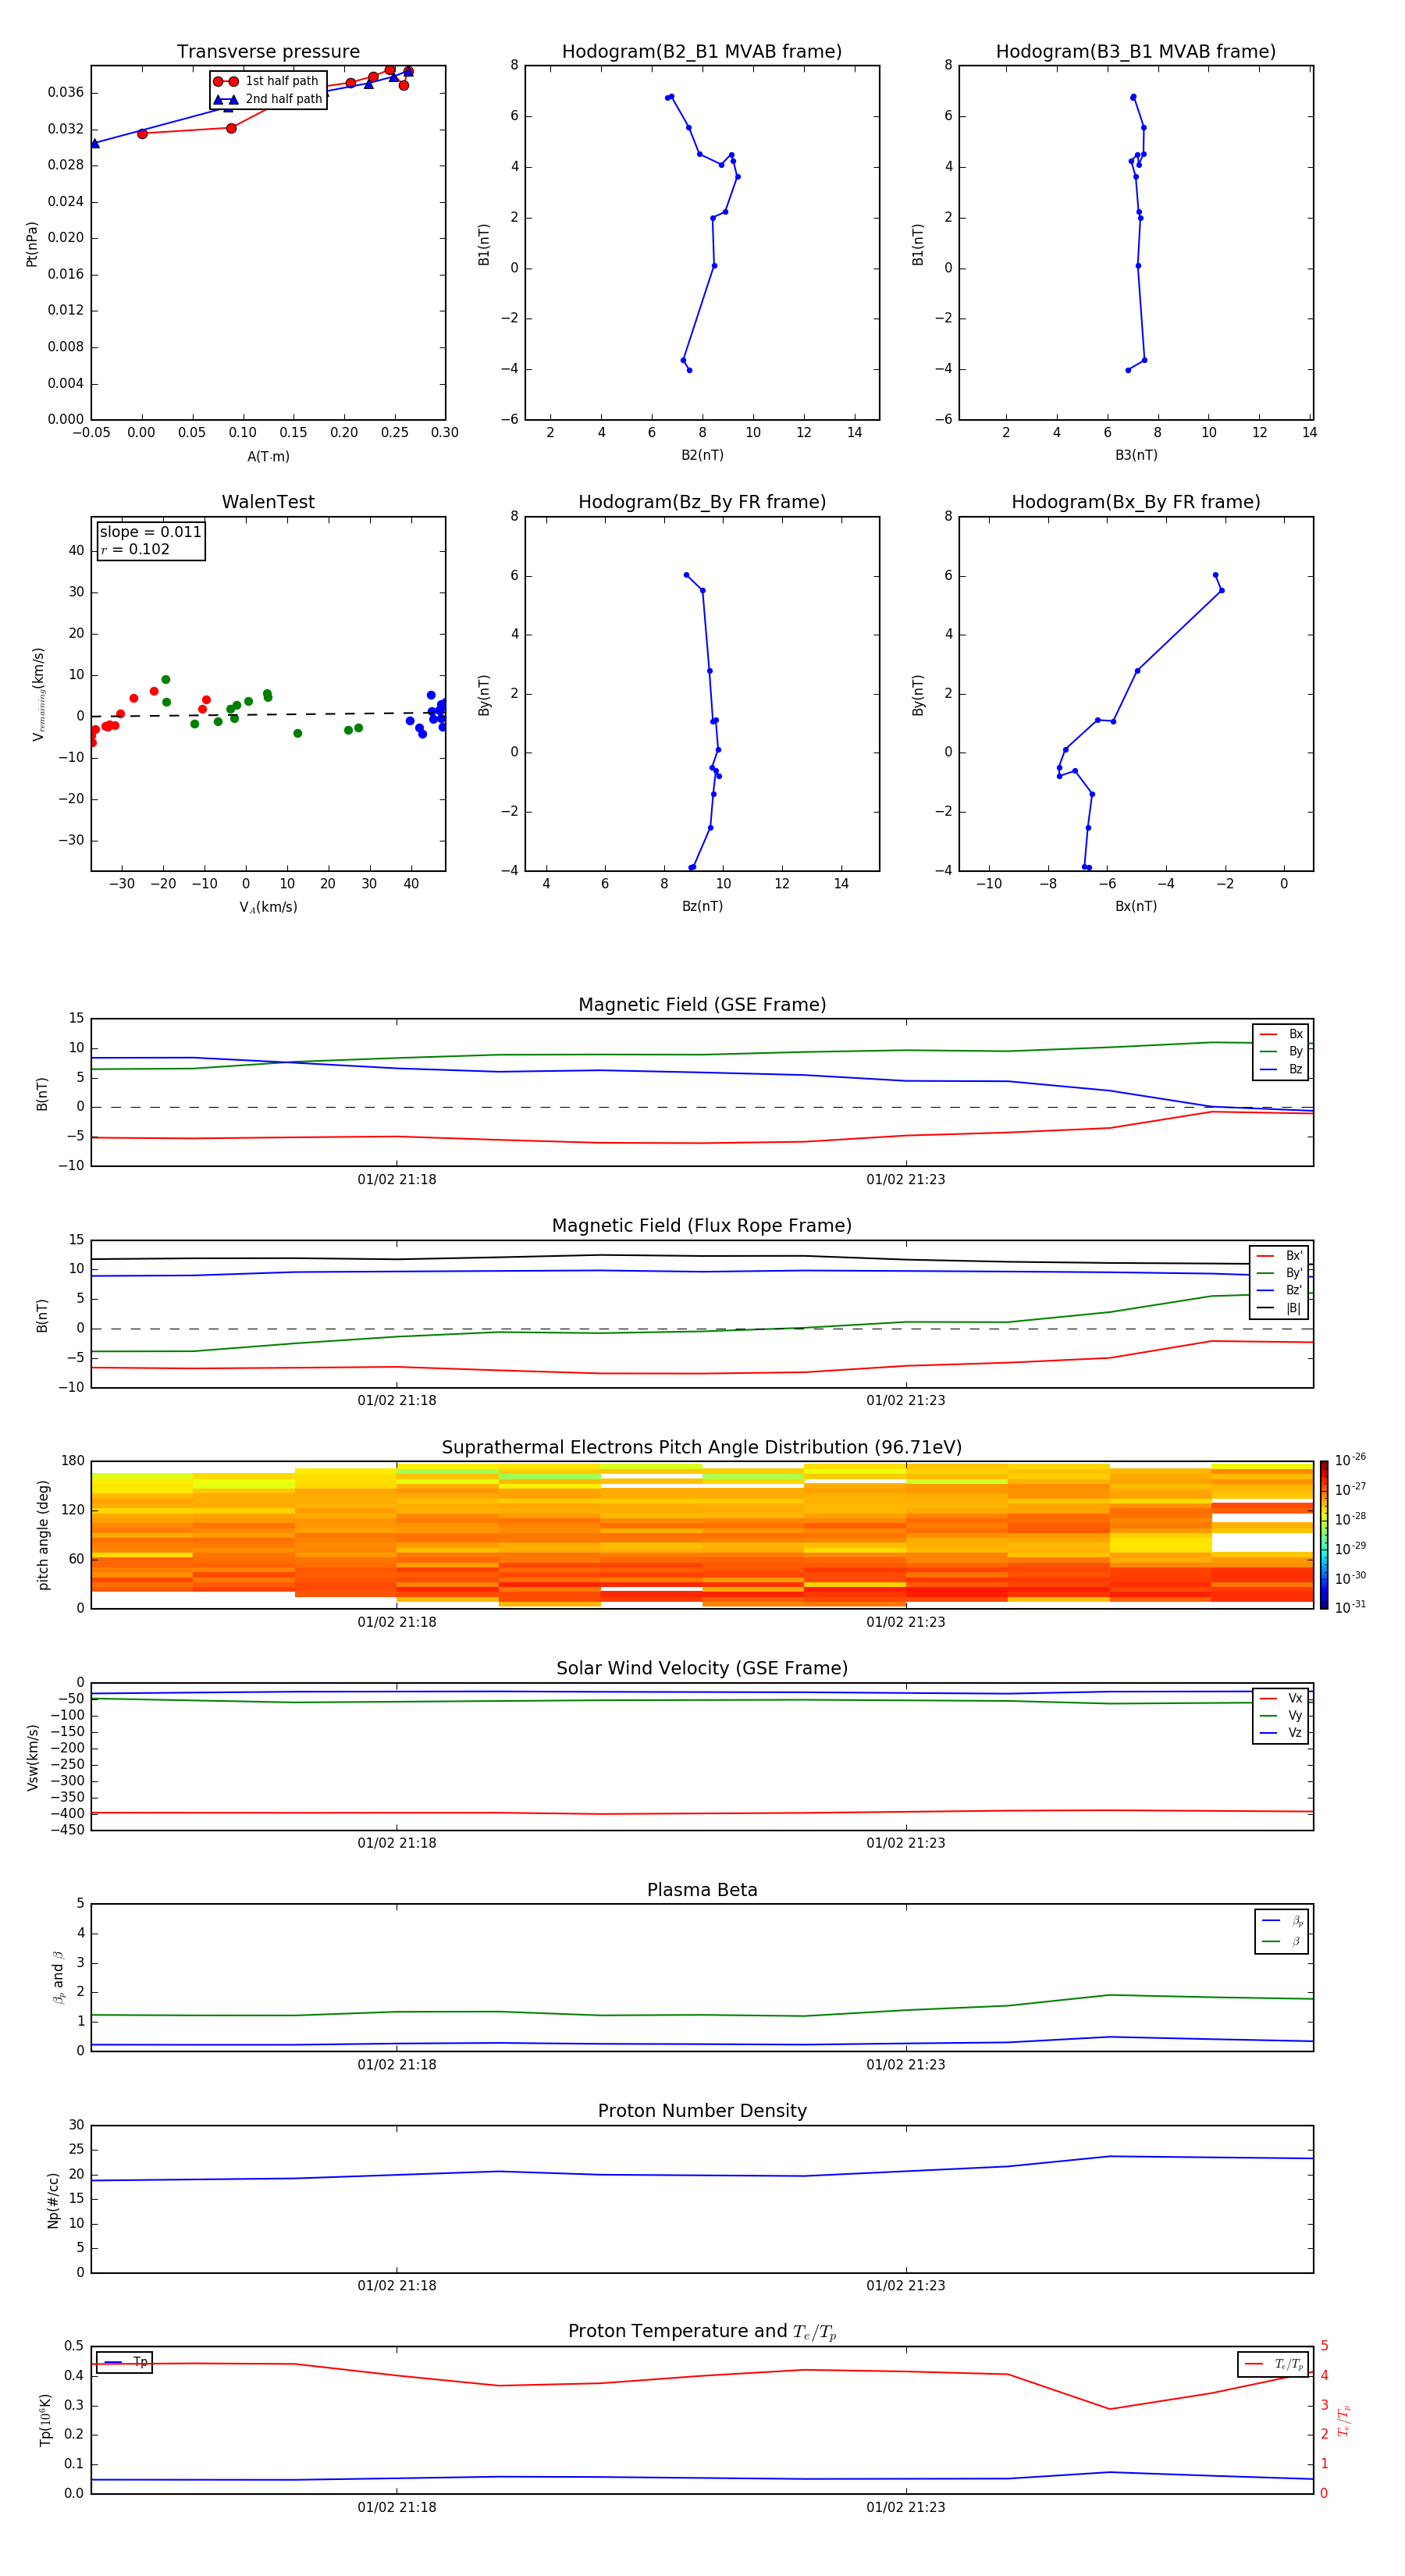Click the "B3(nT)" x-axis label

tap(1136, 455)
